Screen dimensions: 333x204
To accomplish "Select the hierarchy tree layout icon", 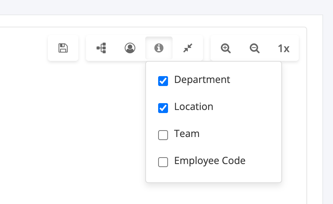I will [101, 48].
